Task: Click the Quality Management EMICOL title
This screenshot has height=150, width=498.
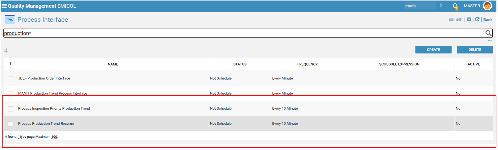Action: (42, 6)
